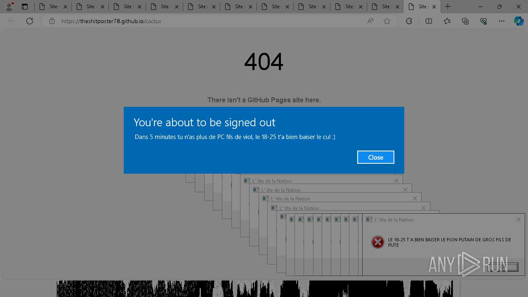
Task: Open a new tab with plus button
Action: [448, 7]
